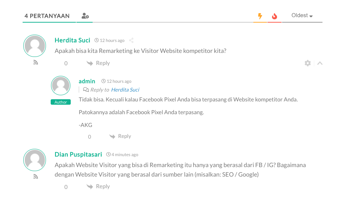Filter by most reacted lightning icon
This screenshot has height=197, width=350.
(260, 16)
